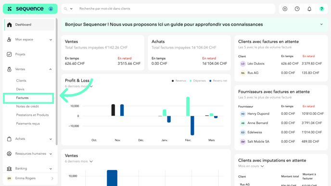
Task: Open the Mois en cours dropdown
Action: 251,166
